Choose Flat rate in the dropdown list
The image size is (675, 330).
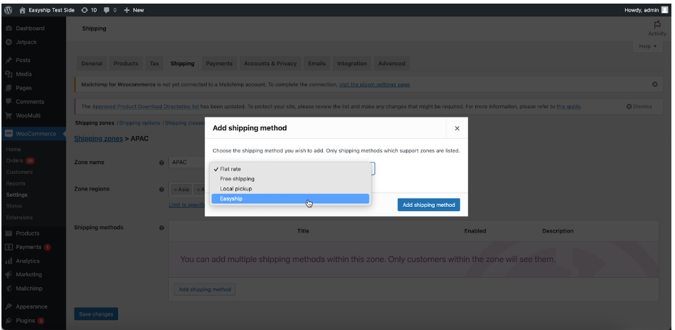pyautogui.click(x=291, y=169)
